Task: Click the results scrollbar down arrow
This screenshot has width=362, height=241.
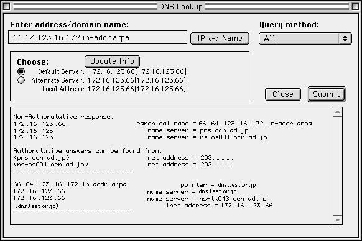Action: 338,220
